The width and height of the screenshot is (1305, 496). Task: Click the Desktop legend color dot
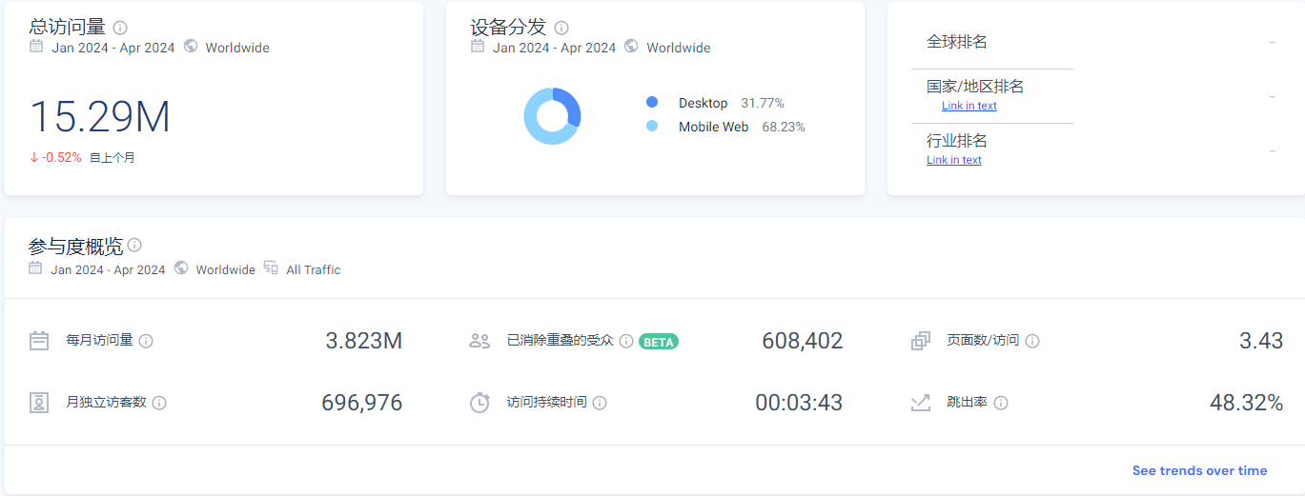[x=652, y=103]
